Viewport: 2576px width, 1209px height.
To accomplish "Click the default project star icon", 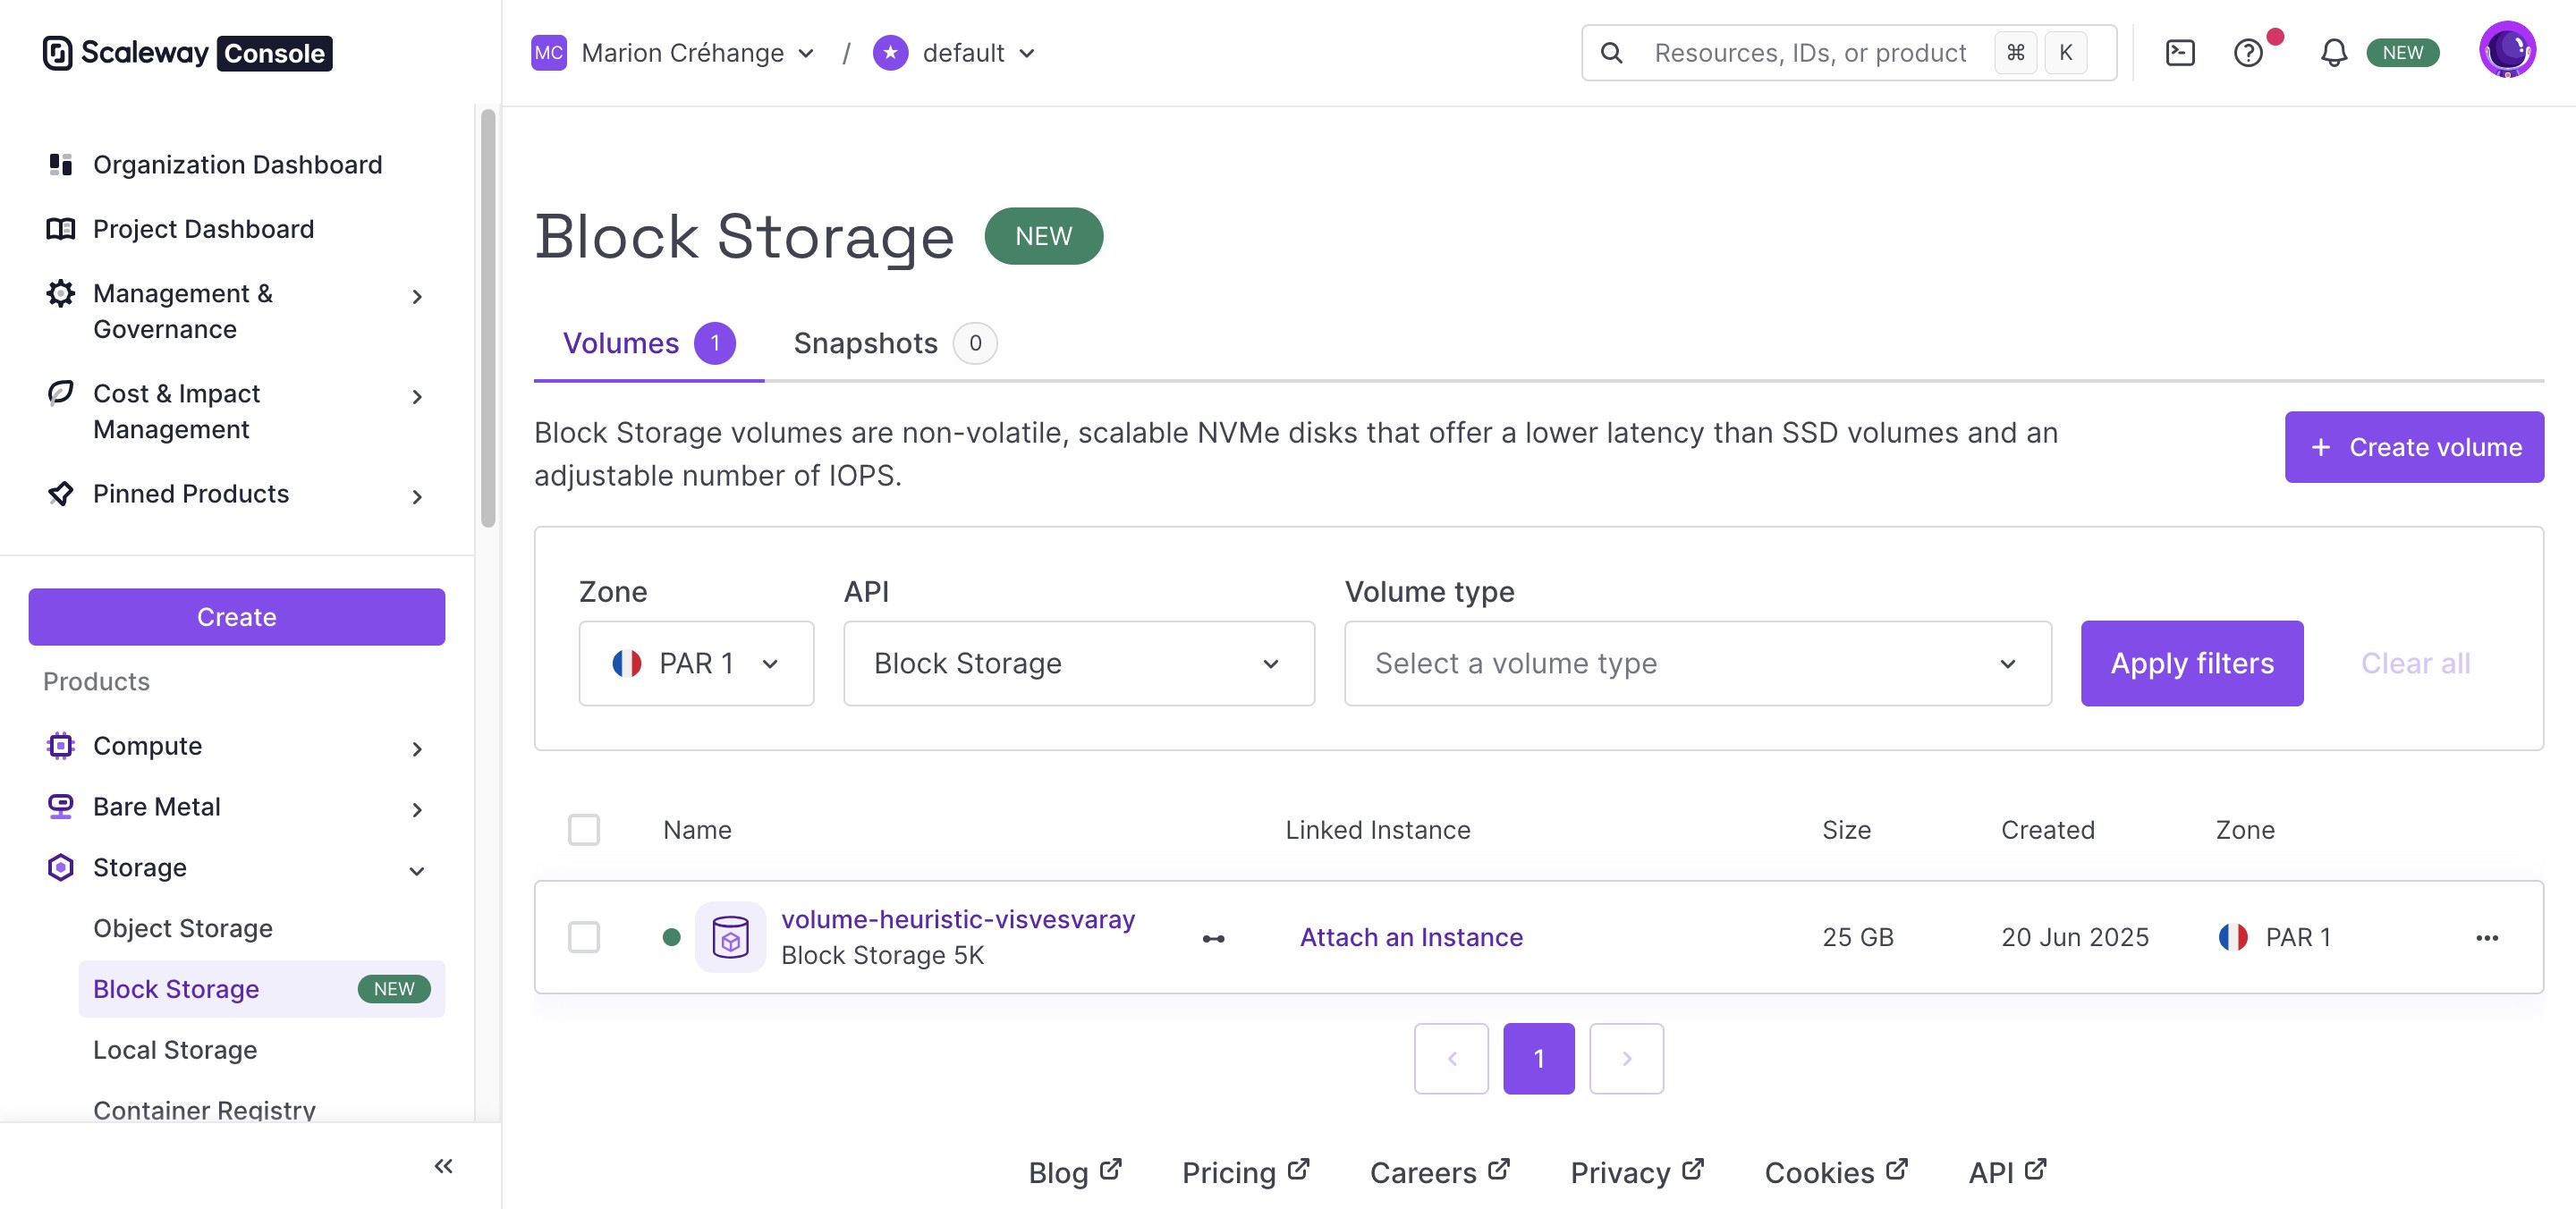I will [x=890, y=53].
